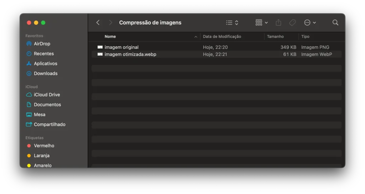
Task: Click the Recentes clock icon
Action: pyautogui.click(x=29, y=53)
